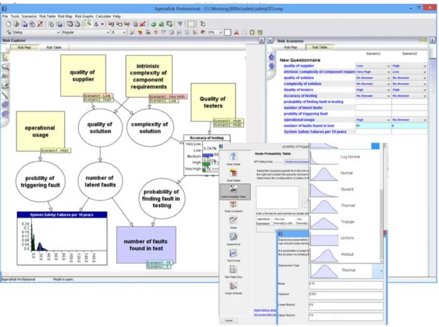Screen dimensions: 439x327
Task: Click Cancel button in the node dialog
Action: tap(229, 321)
